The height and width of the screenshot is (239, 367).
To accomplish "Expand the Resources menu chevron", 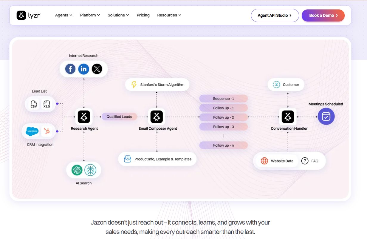I will pyautogui.click(x=180, y=15).
